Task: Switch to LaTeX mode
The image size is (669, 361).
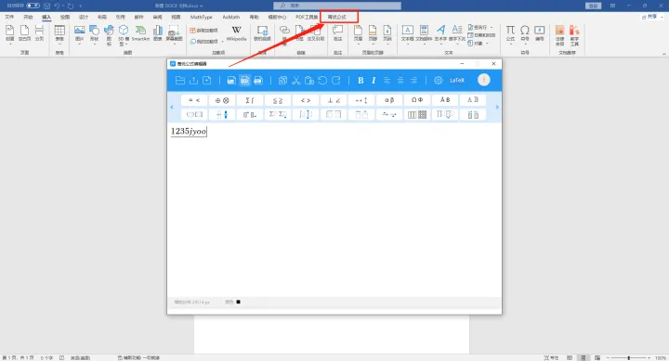Action: [457, 80]
